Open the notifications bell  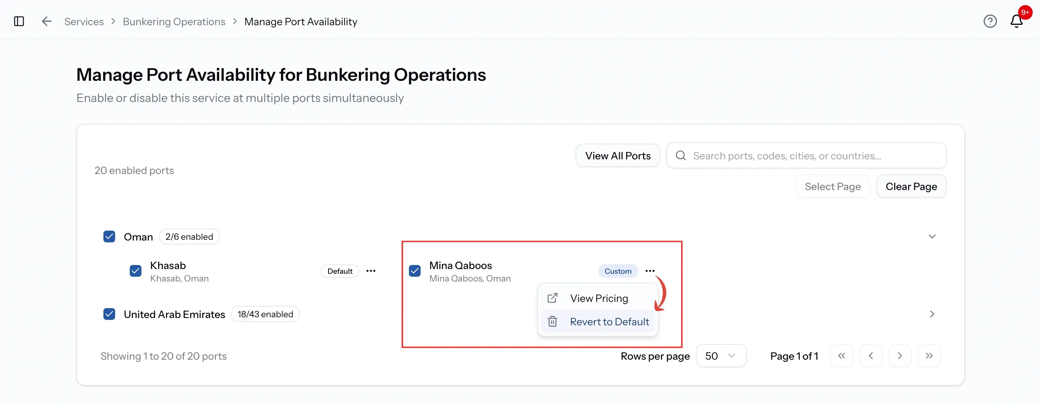(x=1016, y=22)
